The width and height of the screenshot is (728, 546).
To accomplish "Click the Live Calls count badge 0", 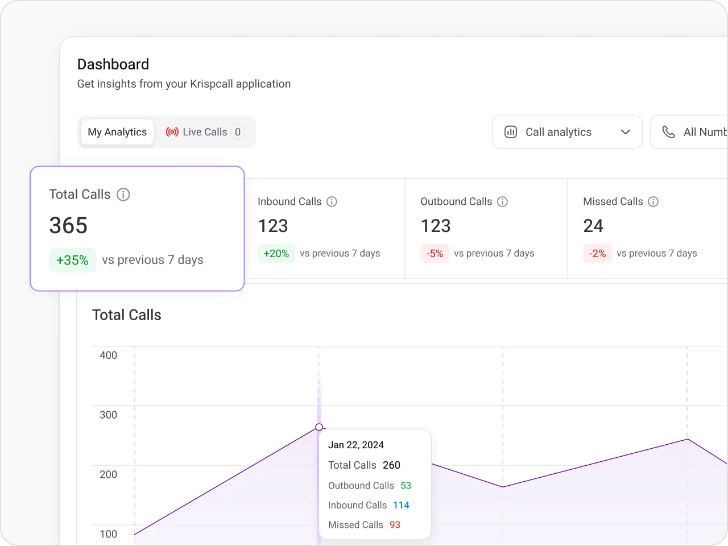I will pos(238,132).
